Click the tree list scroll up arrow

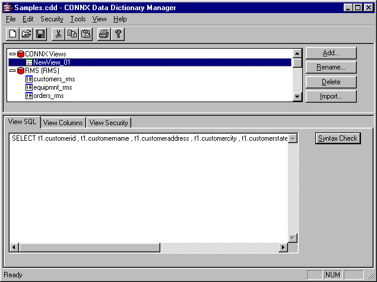coord(297,53)
